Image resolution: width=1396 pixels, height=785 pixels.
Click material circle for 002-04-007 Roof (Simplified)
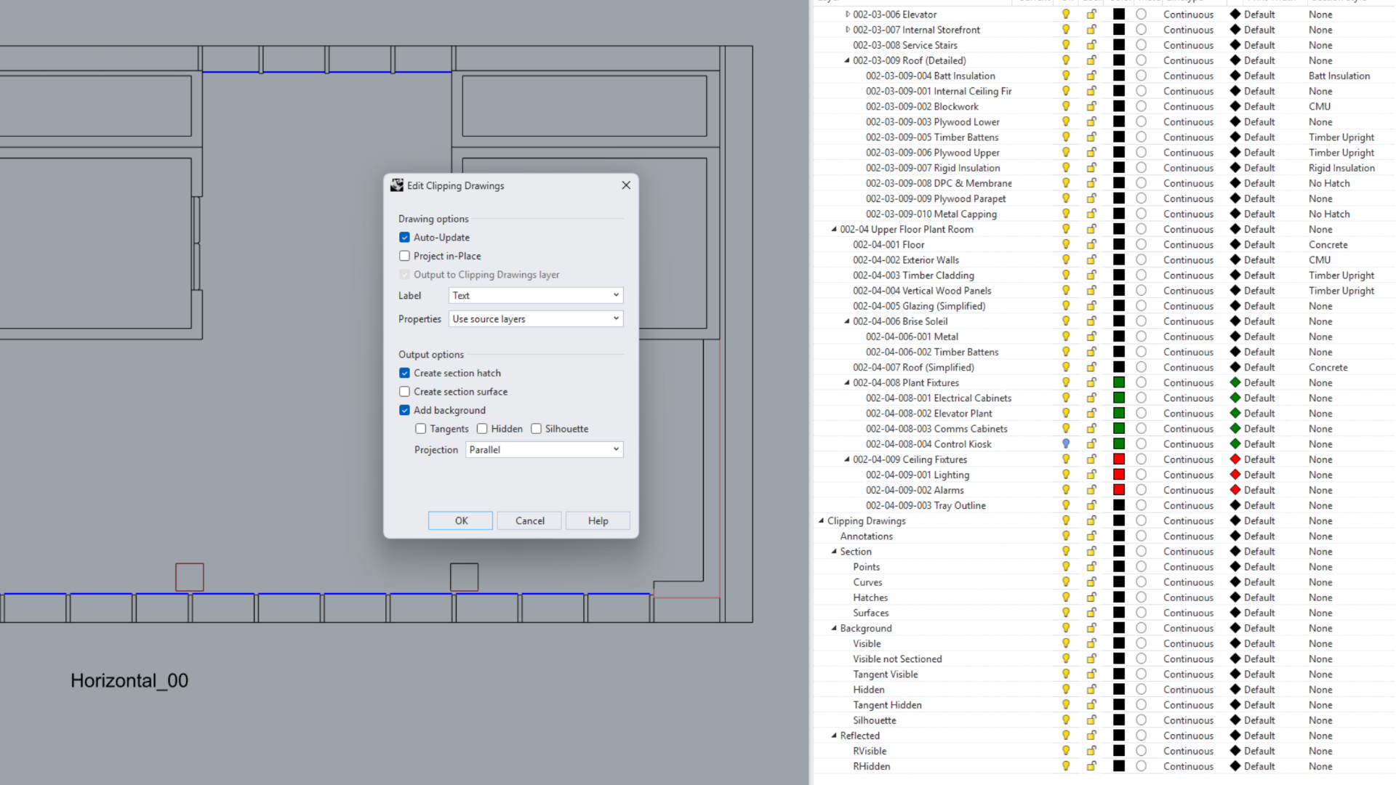coord(1142,368)
